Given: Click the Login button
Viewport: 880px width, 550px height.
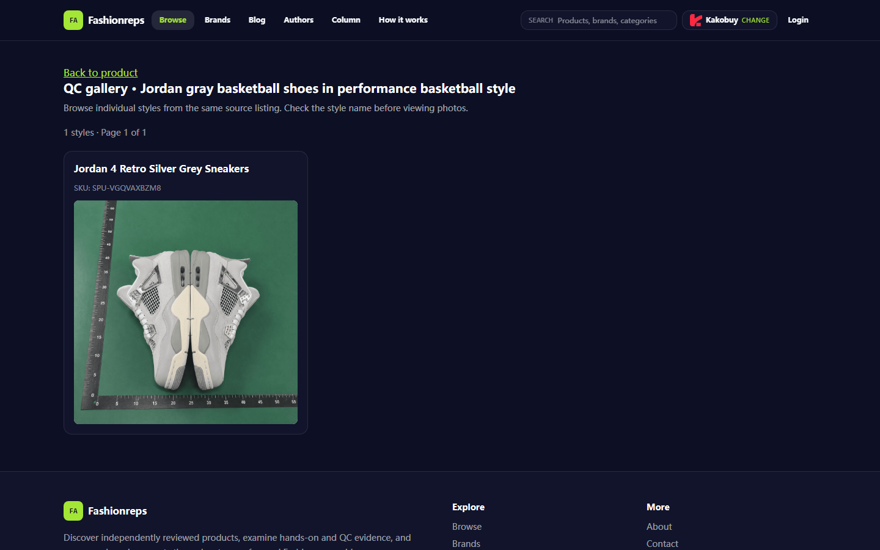Looking at the screenshot, I should point(798,20).
